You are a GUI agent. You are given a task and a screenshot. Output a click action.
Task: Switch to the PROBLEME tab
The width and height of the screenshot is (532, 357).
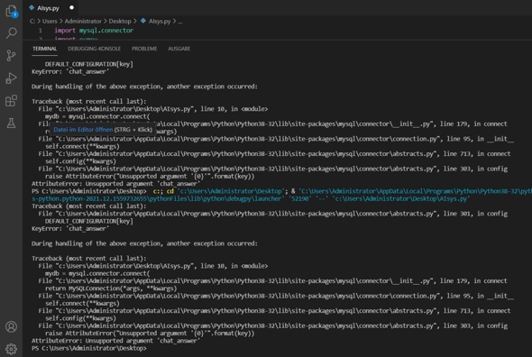(x=144, y=49)
